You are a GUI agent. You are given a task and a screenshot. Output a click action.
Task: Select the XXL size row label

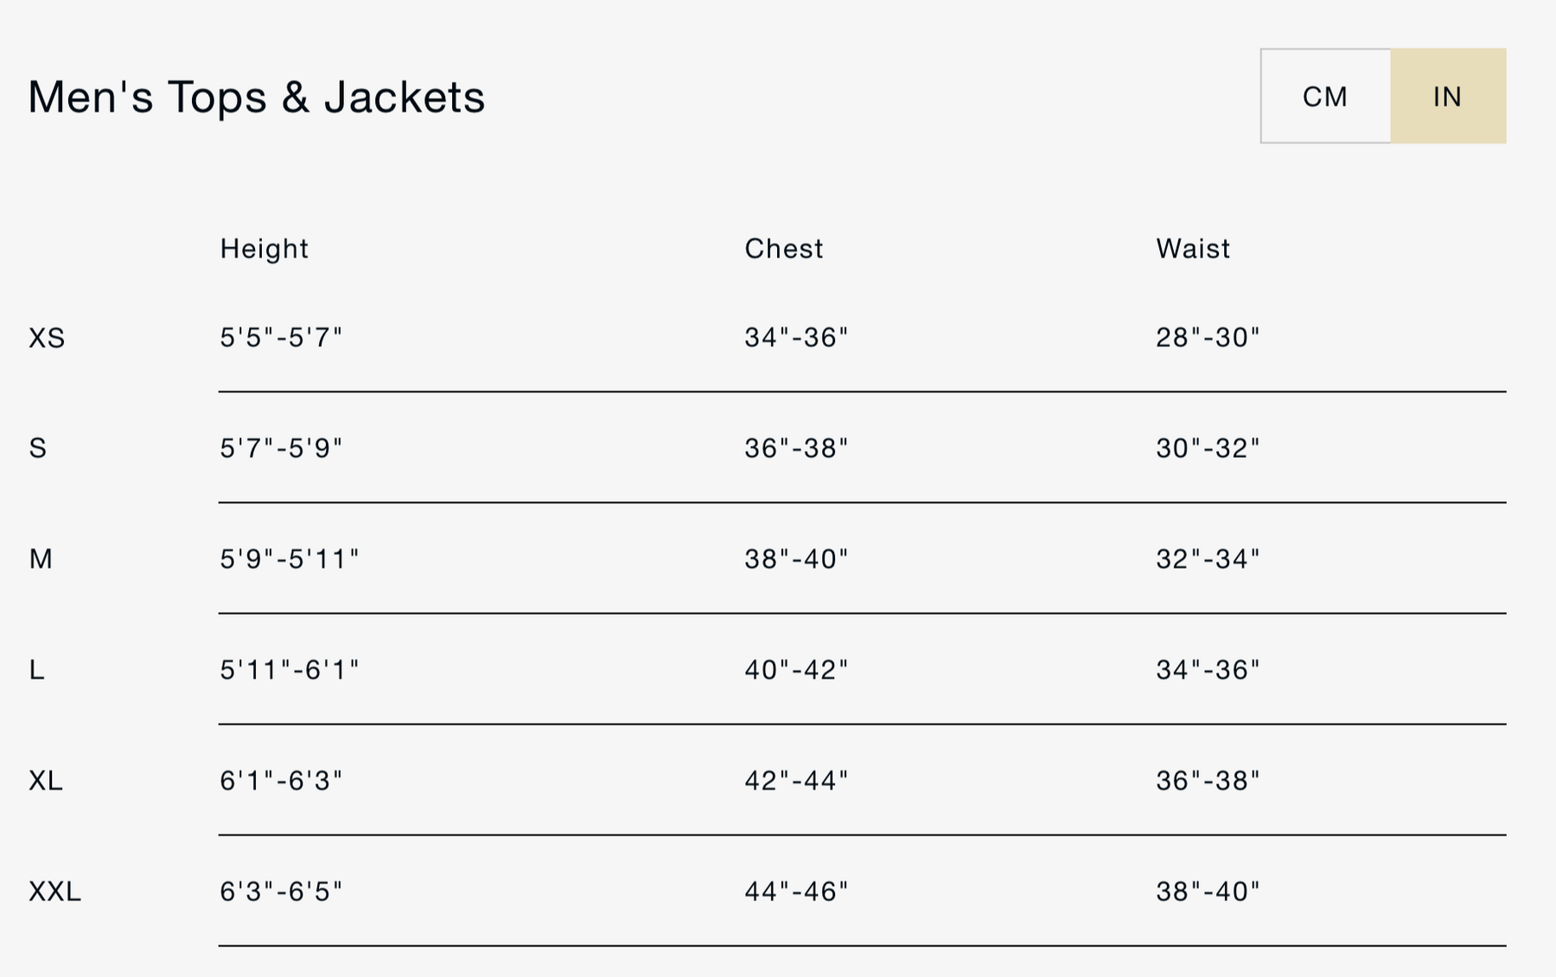click(54, 891)
